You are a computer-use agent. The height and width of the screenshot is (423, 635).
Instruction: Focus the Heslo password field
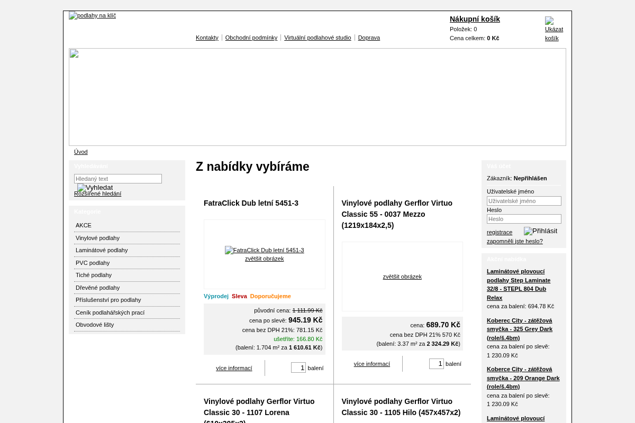524,219
